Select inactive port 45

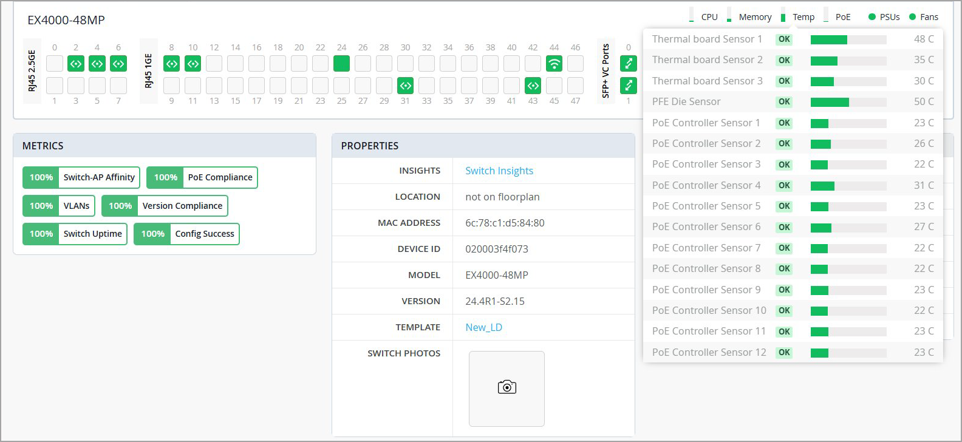click(x=554, y=86)
